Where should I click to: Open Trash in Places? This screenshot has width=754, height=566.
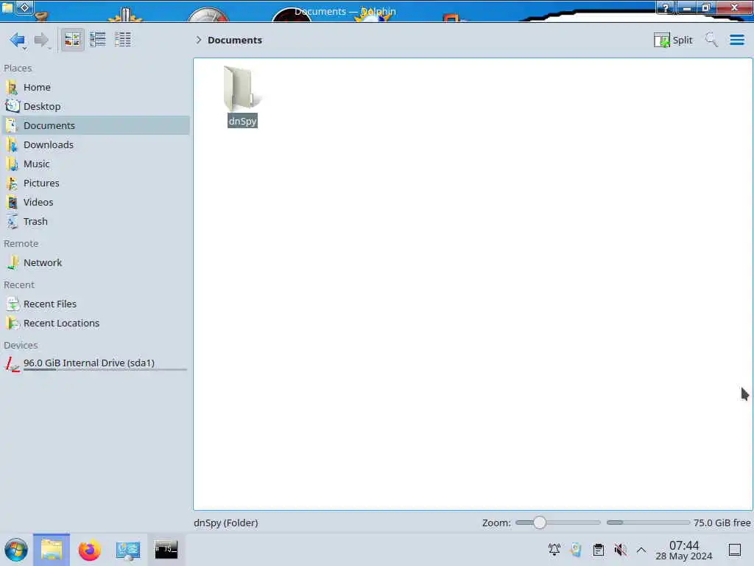pos(96,221)
